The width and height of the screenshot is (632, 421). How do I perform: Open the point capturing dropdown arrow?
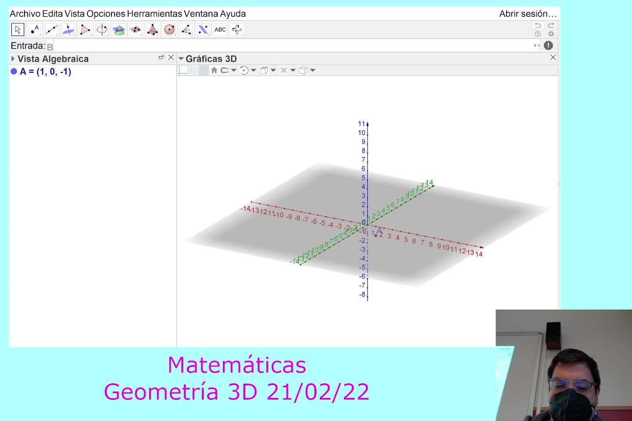(x=234, y=70)
